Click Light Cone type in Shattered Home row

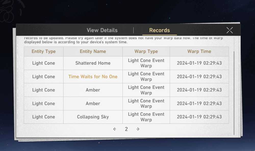click(44, 63)
